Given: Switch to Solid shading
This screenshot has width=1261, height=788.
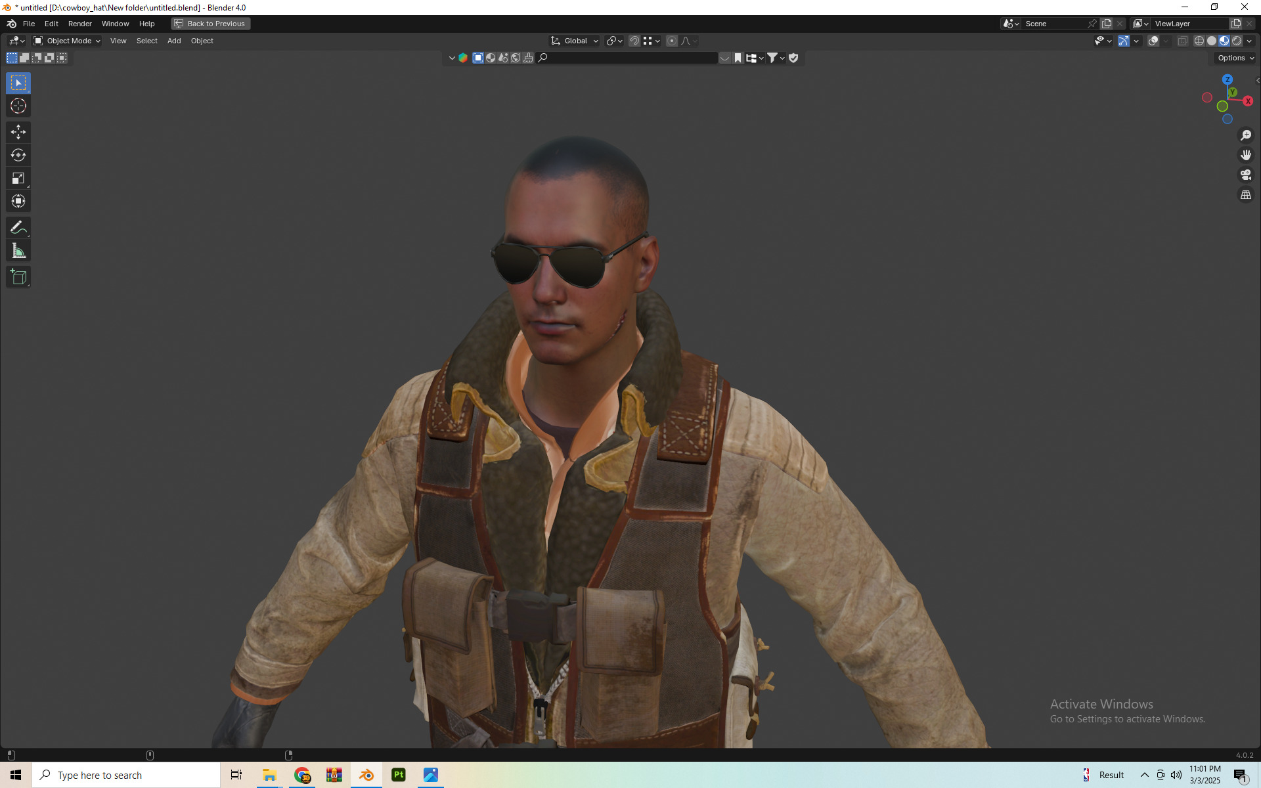Looking at the screenshot, I should pyautogui.click(x=1212, y=41).
